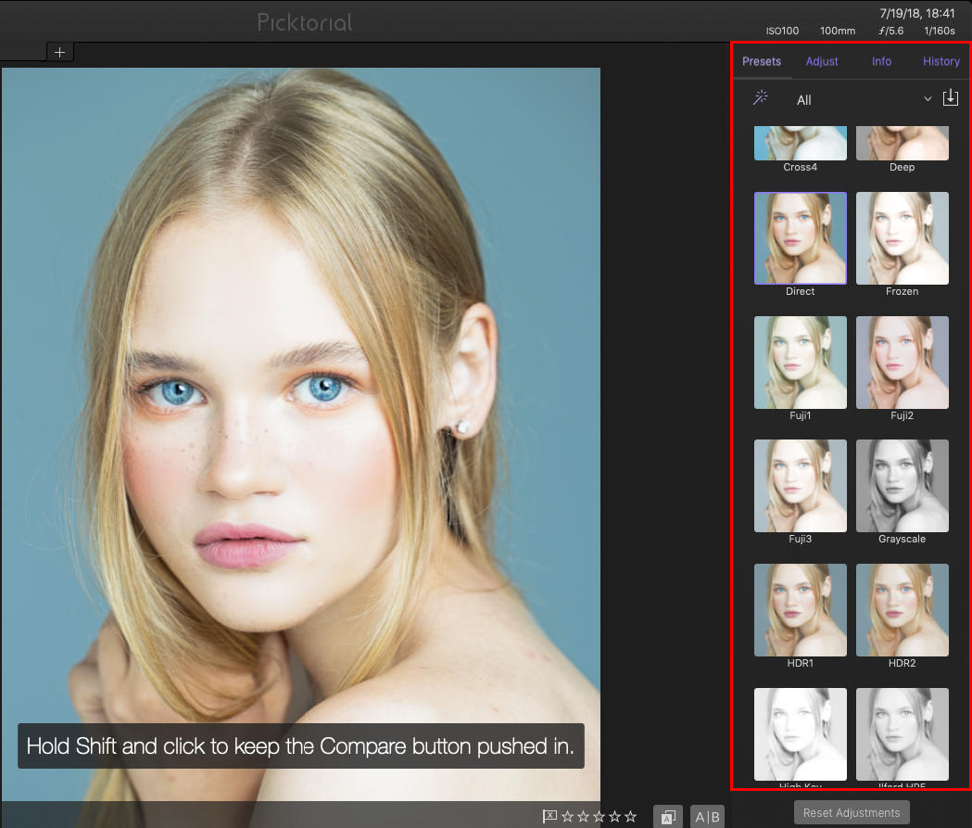Viewport: 972px width, 828px height.
Task: Toggle the A|B comparison view
Action: pos(708,816)
